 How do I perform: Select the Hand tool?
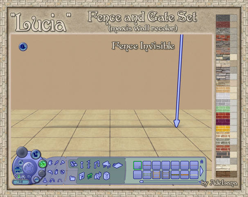[x=50, y=163]
